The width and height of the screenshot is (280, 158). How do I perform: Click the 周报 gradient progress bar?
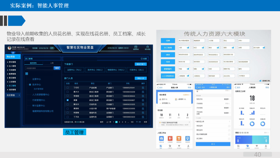pos(252,140)
